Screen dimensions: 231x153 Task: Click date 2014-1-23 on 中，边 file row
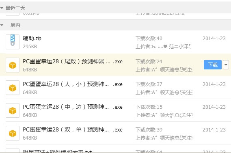[x=214, y=107]
